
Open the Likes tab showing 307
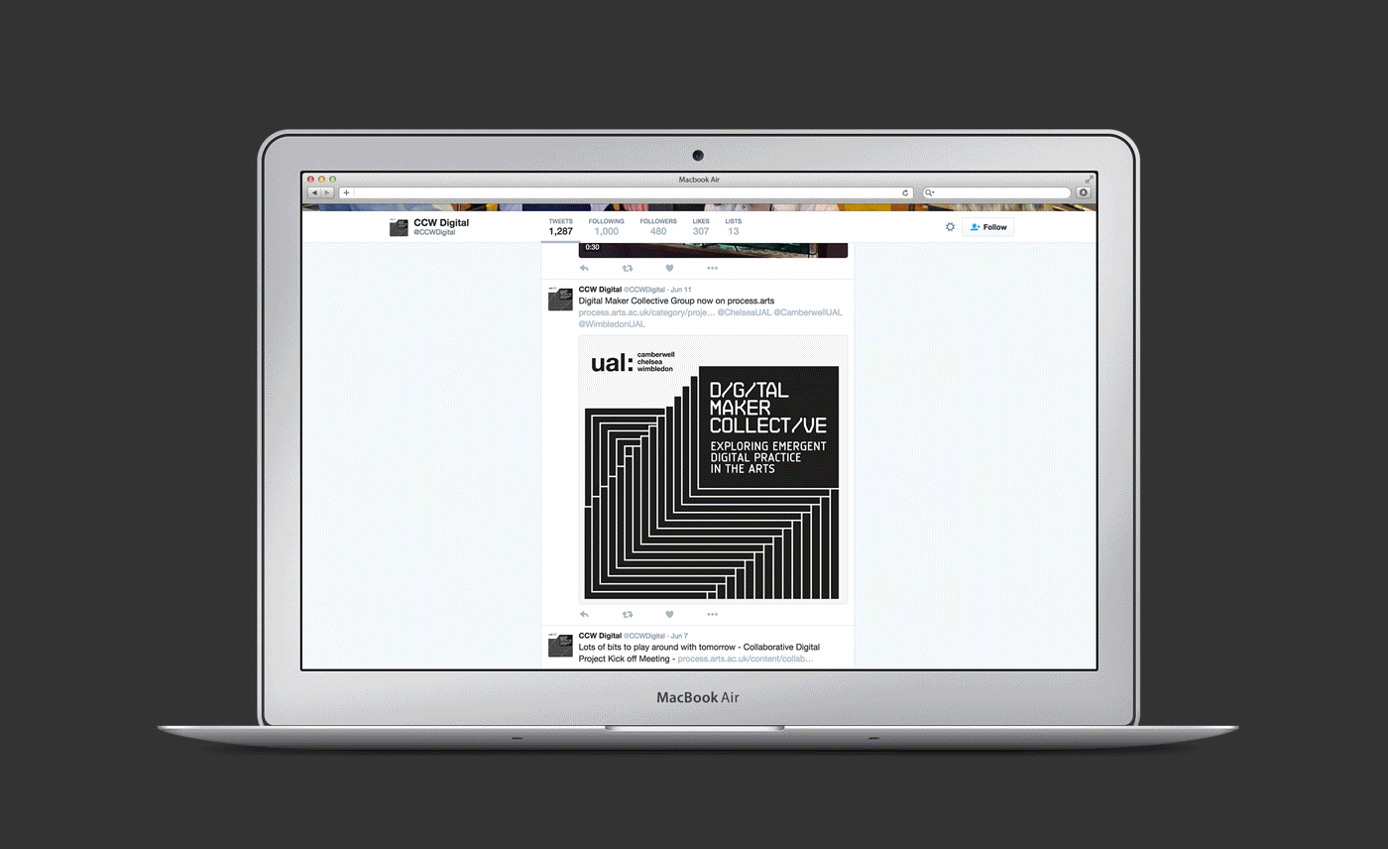[701, 227]
